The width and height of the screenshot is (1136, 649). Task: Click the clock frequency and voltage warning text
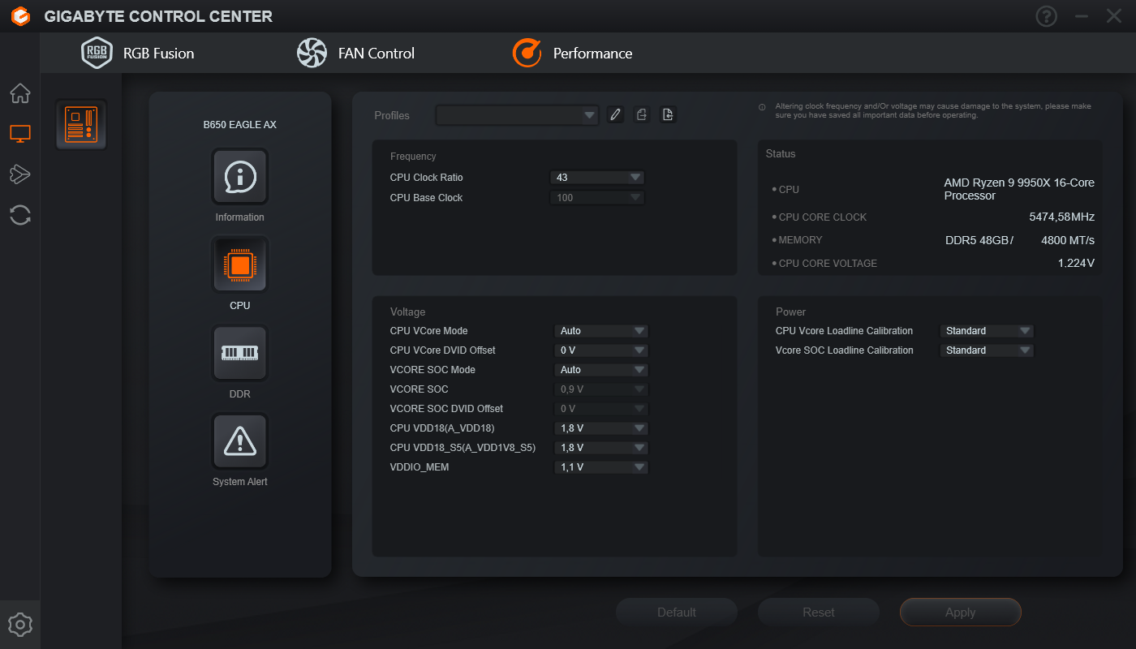[933, 110]
